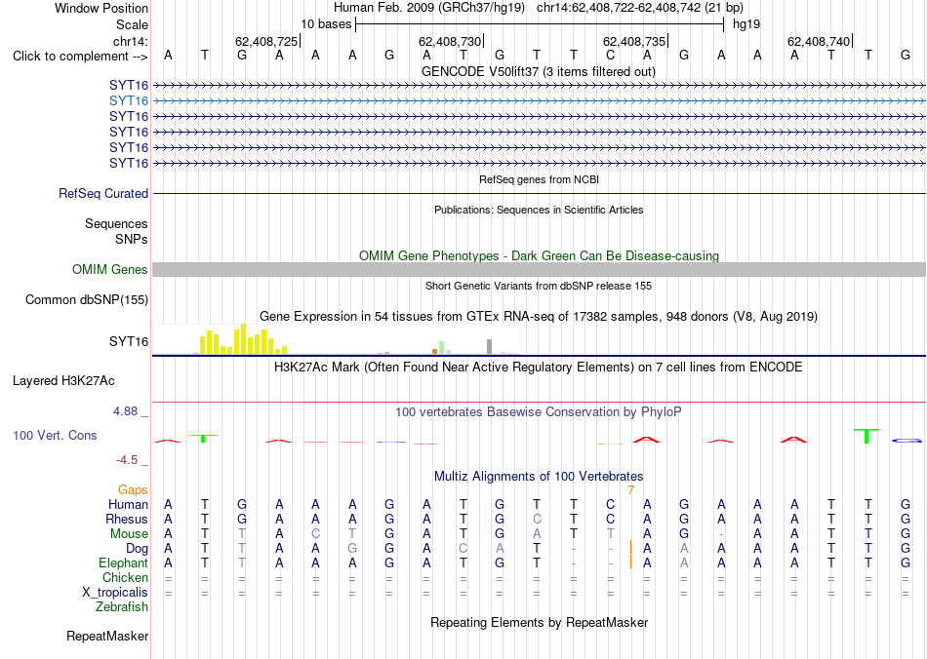Click the 100 Vert. Cons label
This screenshot has width=927, height=659.
[x=55, y=435]
